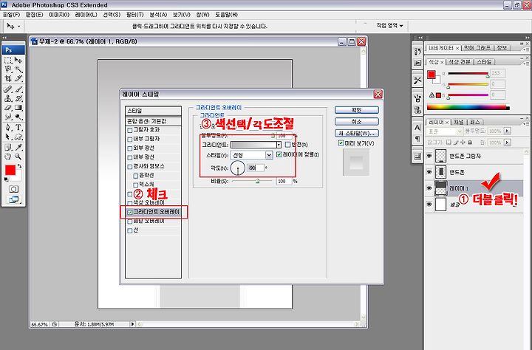Click the 비율 slider track

click(x=252, y=182)
